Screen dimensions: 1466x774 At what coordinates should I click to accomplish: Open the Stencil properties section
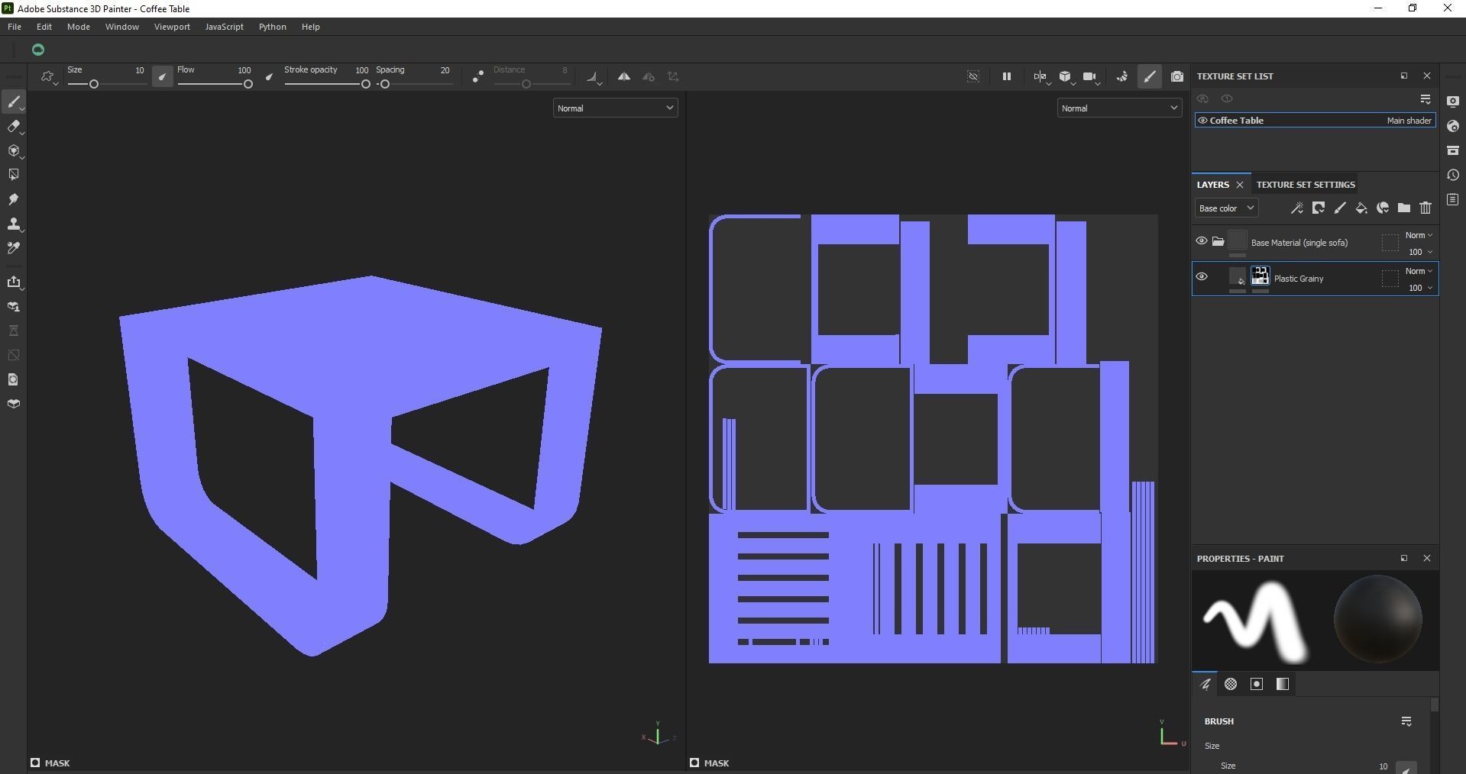(1257, 684)
